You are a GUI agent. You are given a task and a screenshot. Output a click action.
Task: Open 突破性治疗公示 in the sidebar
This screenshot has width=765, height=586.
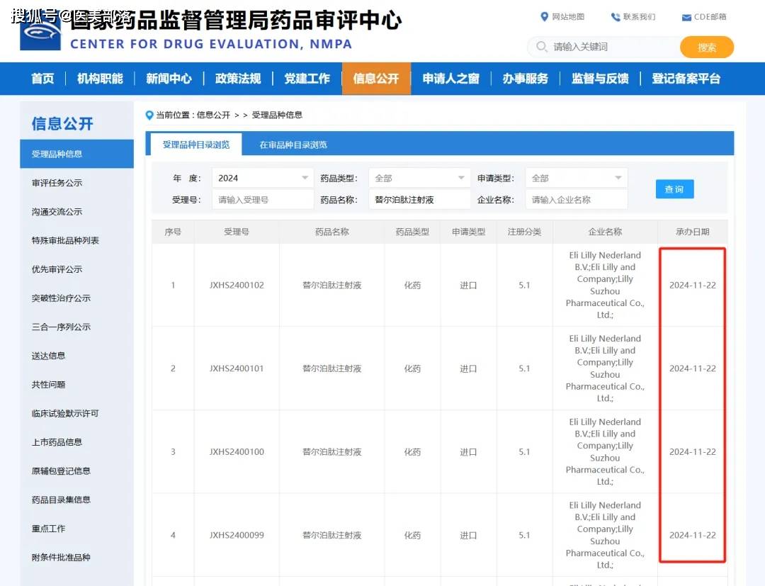point(61,298)
